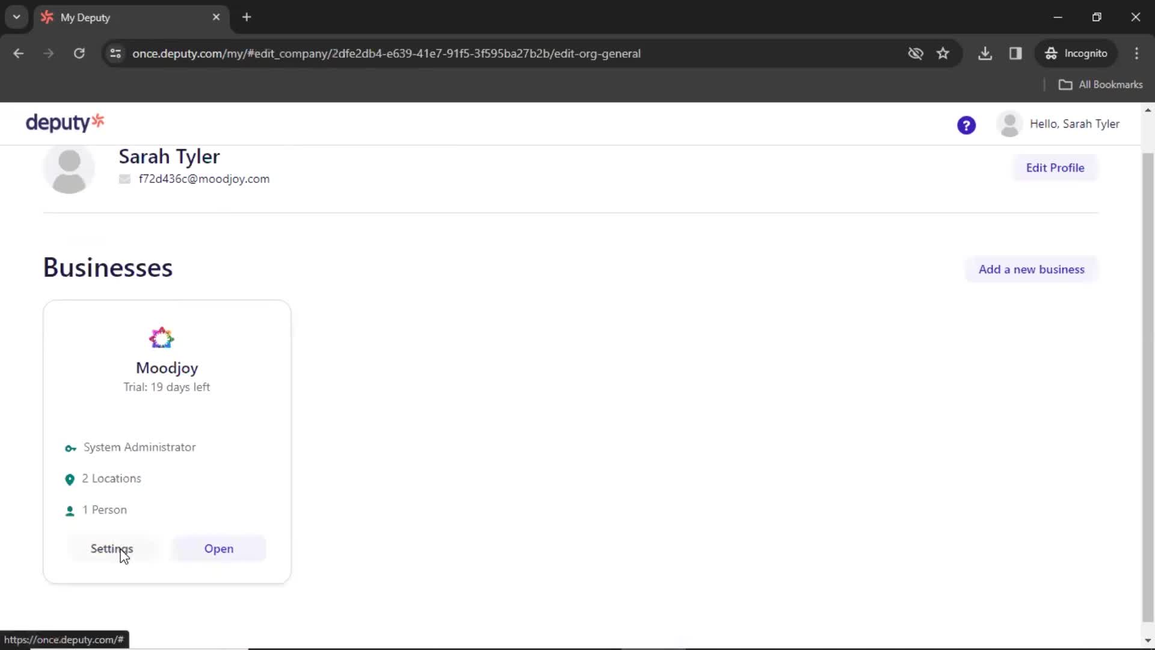Click the Edit Profile button
Viewport: 1155px width, 650px height.
point(1055,168)
